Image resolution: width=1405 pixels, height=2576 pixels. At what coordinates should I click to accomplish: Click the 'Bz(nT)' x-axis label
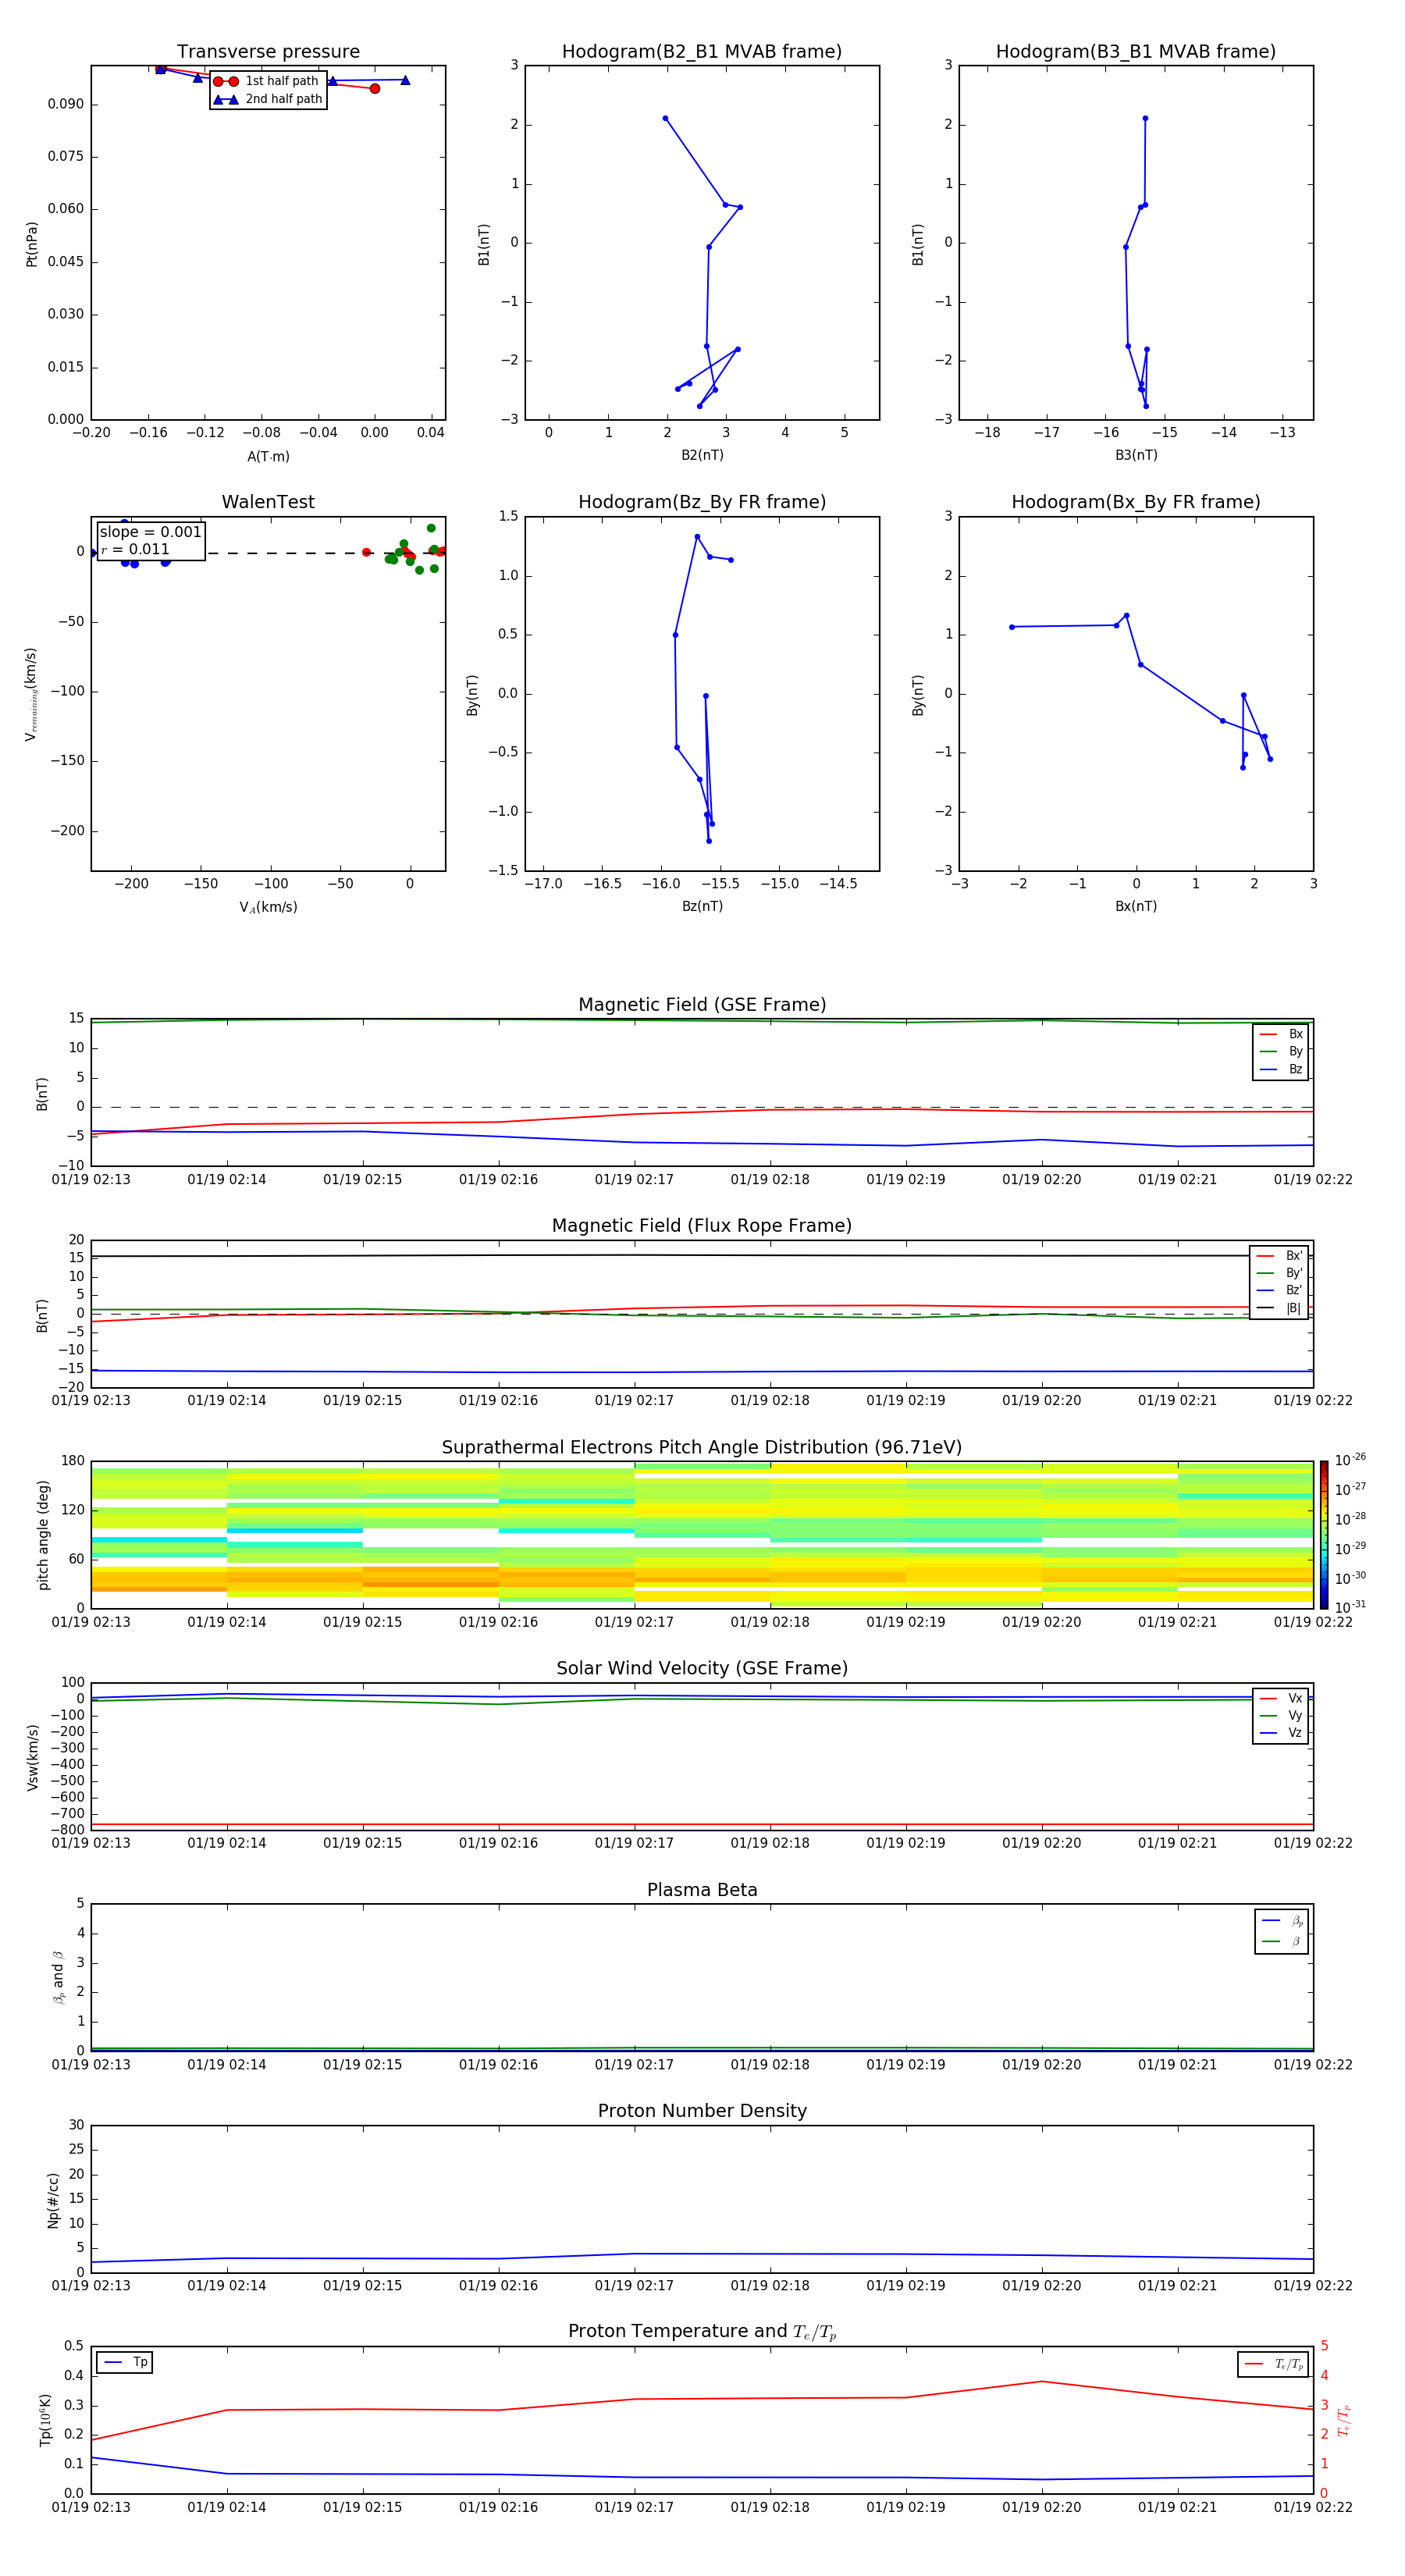[x=702, y=906]
